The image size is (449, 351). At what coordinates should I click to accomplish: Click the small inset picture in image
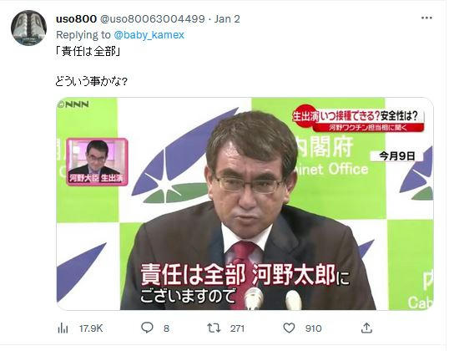click(97, 162)
